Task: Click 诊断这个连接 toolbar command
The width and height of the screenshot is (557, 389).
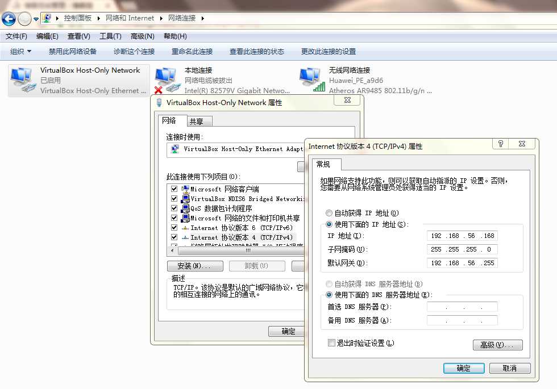Action: [134, 52]
